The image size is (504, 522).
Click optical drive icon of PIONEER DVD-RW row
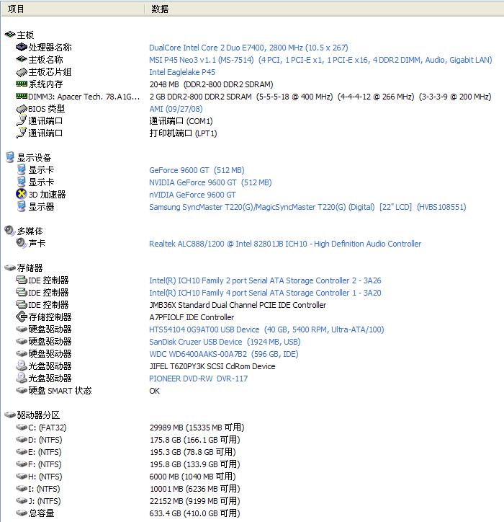pos(22,378)
